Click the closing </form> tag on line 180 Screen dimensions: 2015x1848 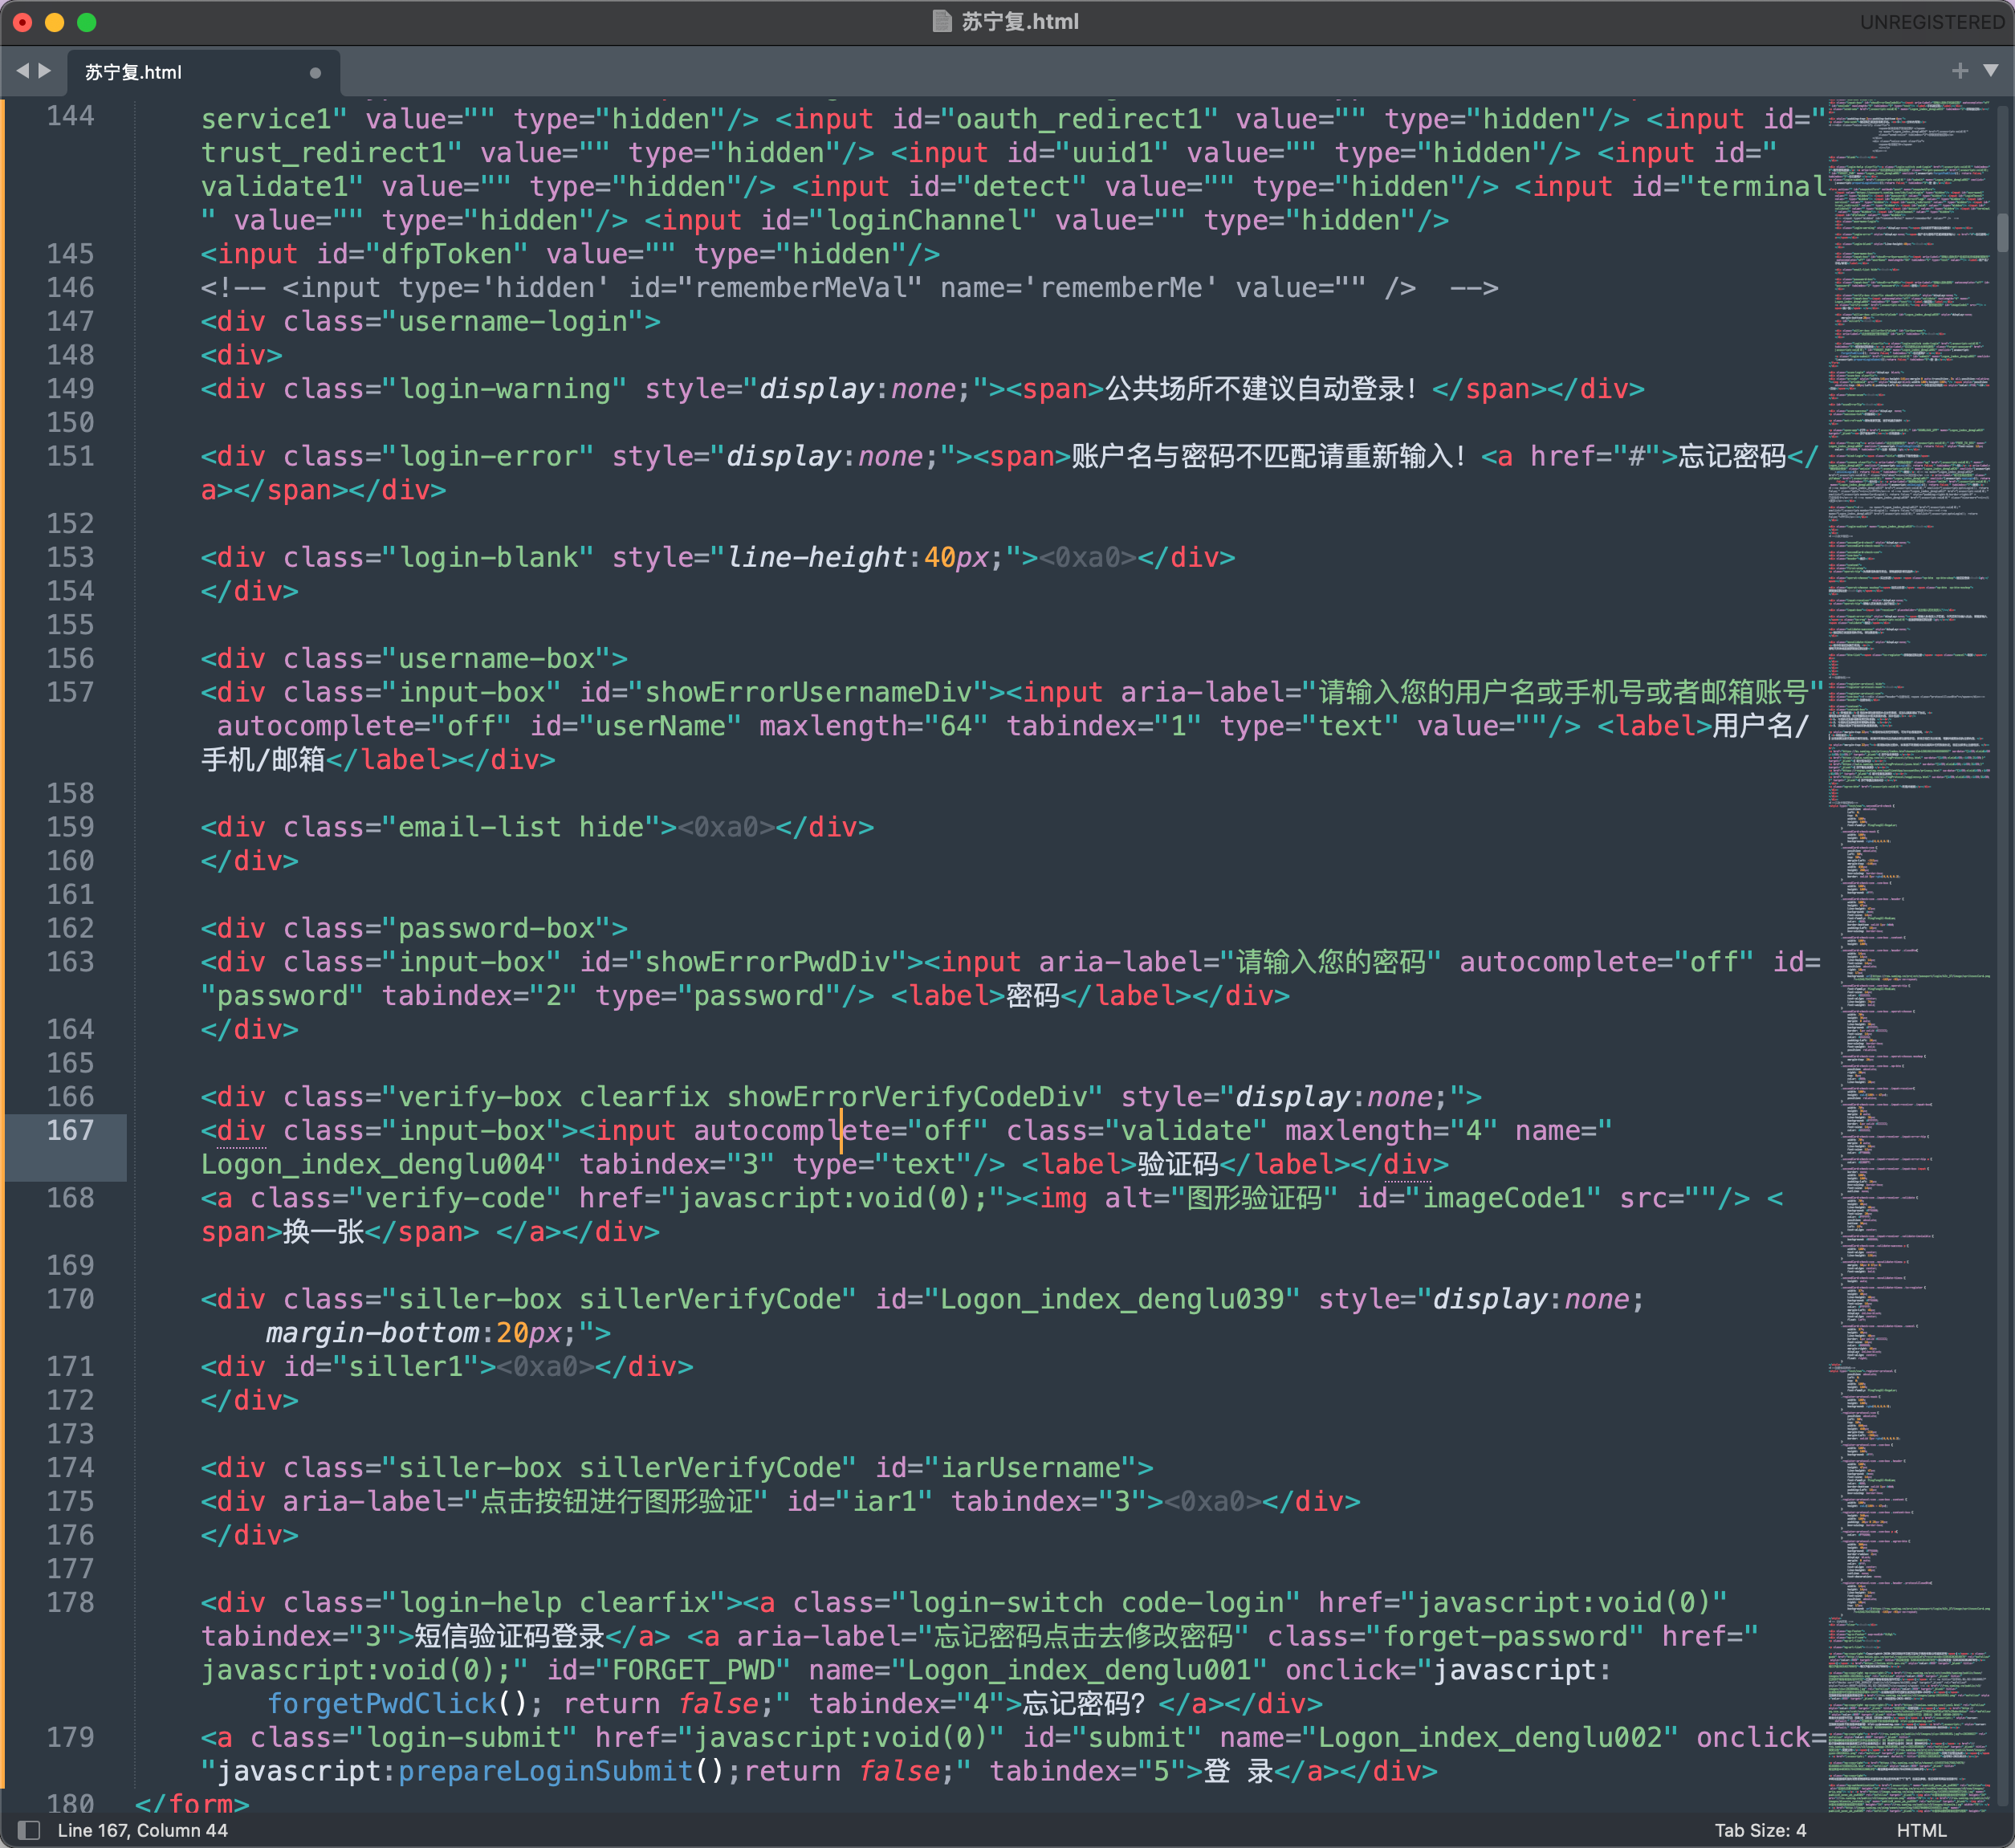(192, 1804)
